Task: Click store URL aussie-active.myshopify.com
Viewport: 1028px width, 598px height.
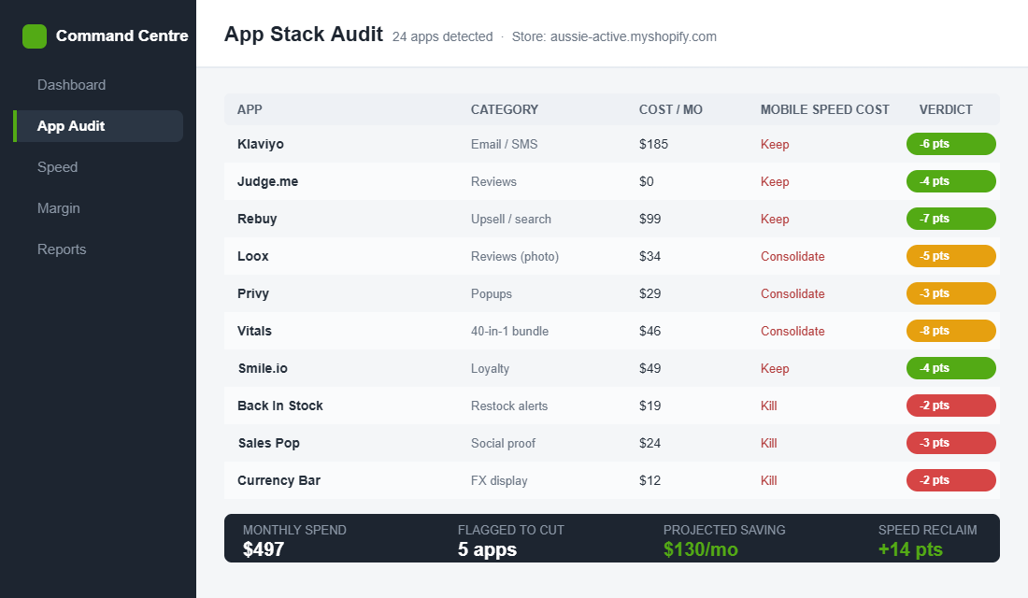Action: [x=634, y=36]
